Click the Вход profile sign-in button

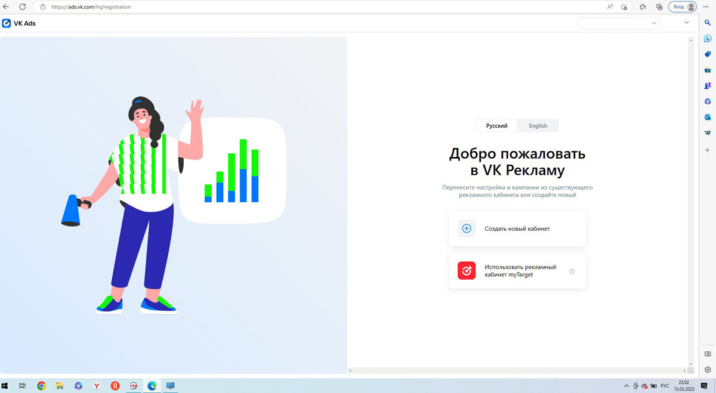(x=683, y=7)
